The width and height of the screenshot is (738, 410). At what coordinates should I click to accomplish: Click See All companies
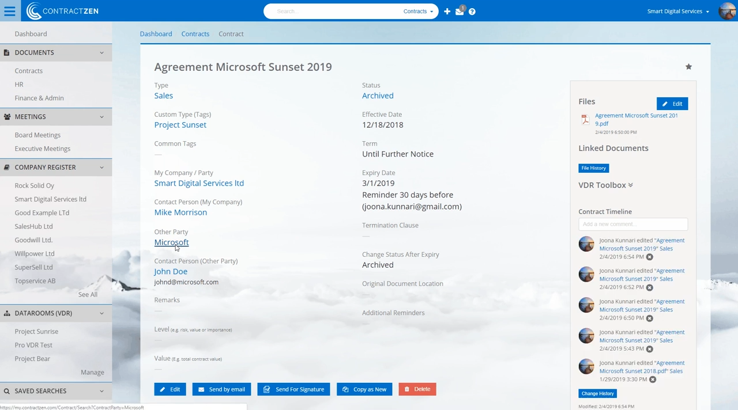click(88, 295)
